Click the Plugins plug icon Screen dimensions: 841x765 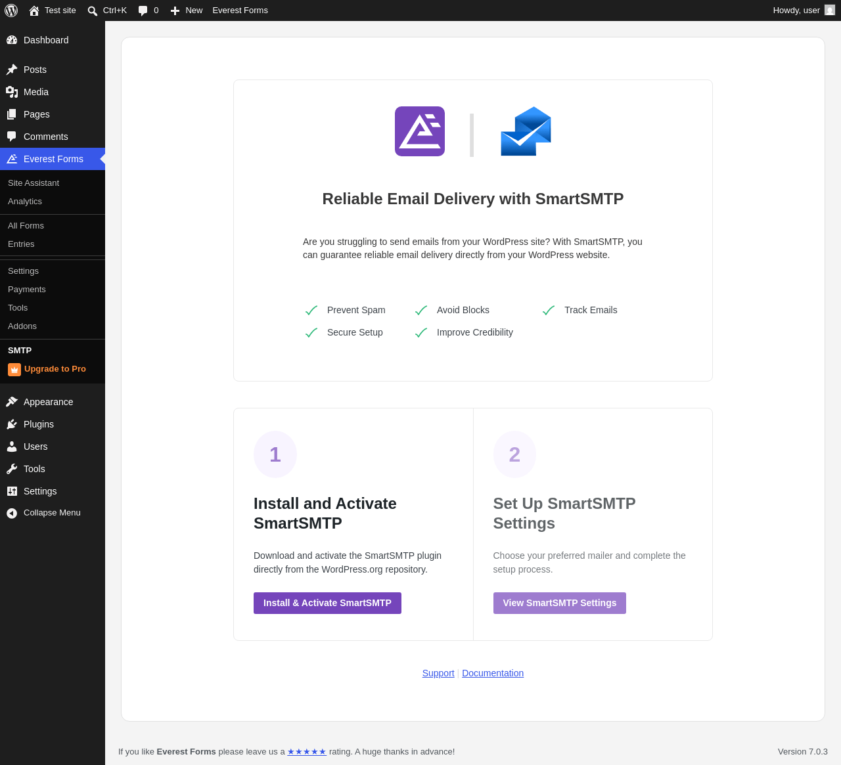click(12, 424)
